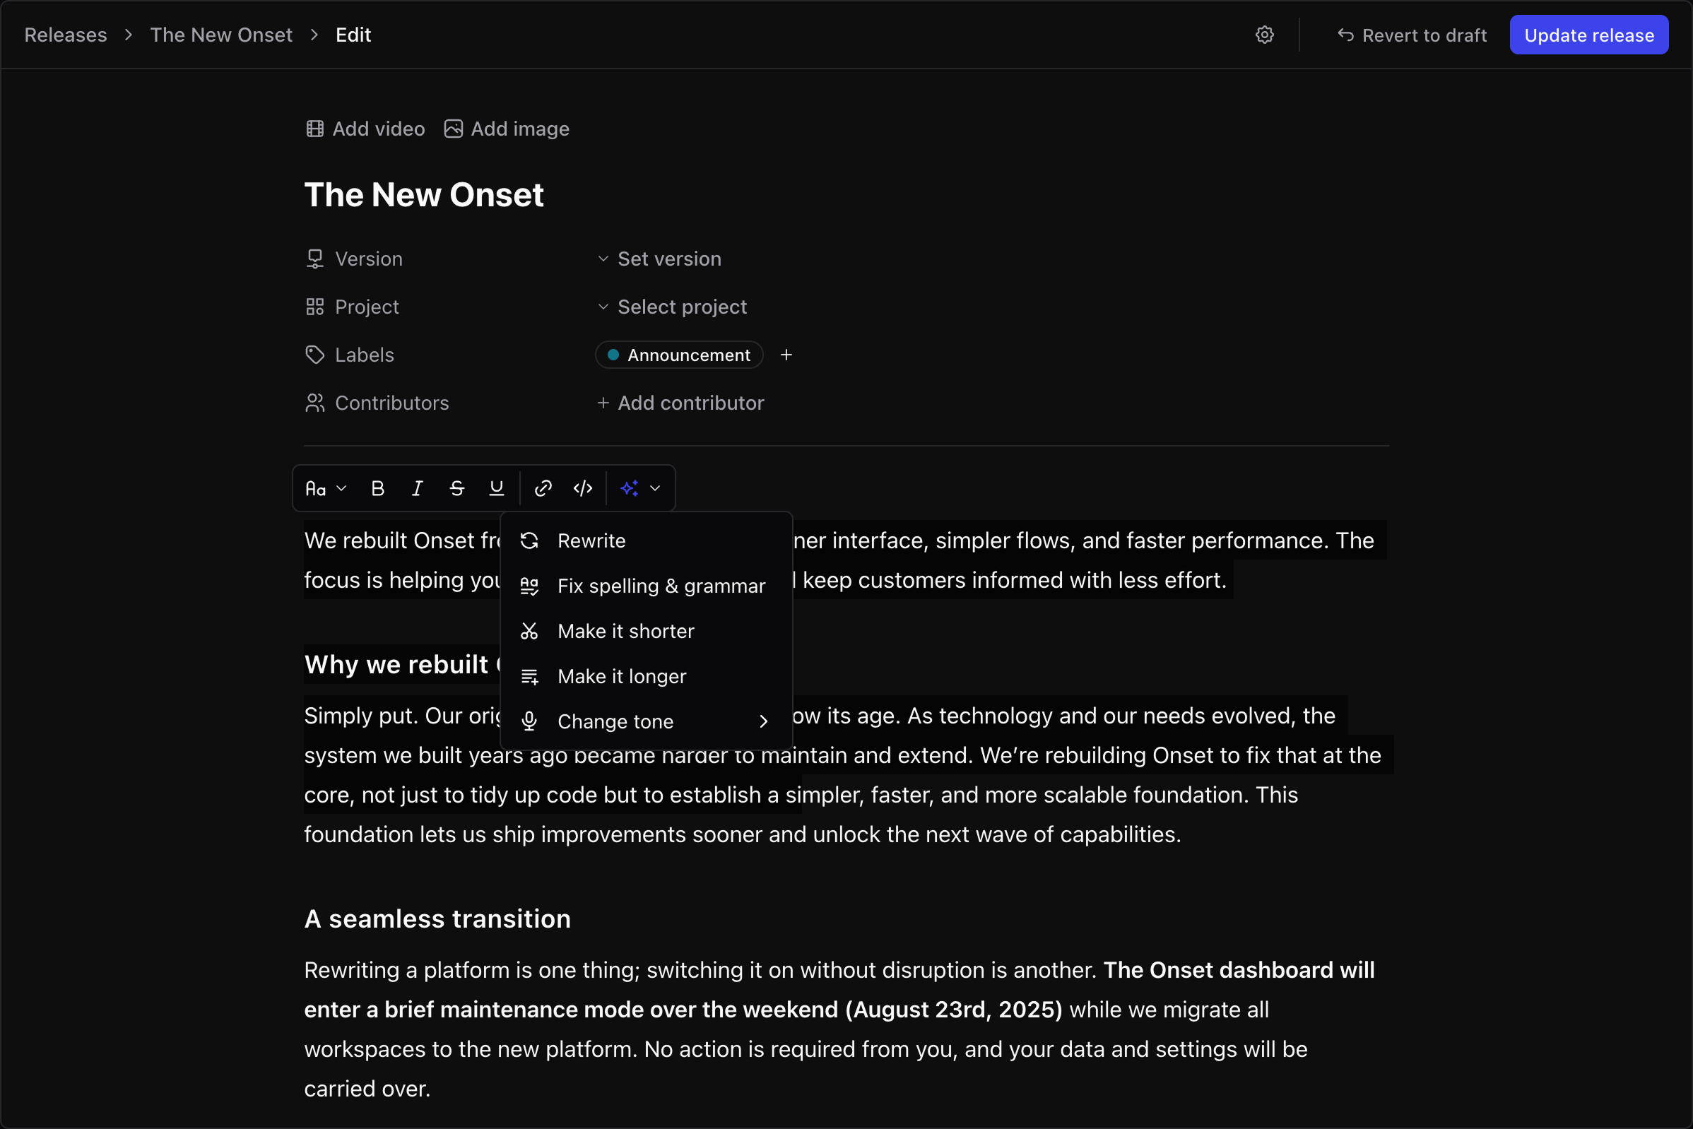Add a contributor to the release
The height and width of the screenshot is (1129, 1693).
click(680, 403)
